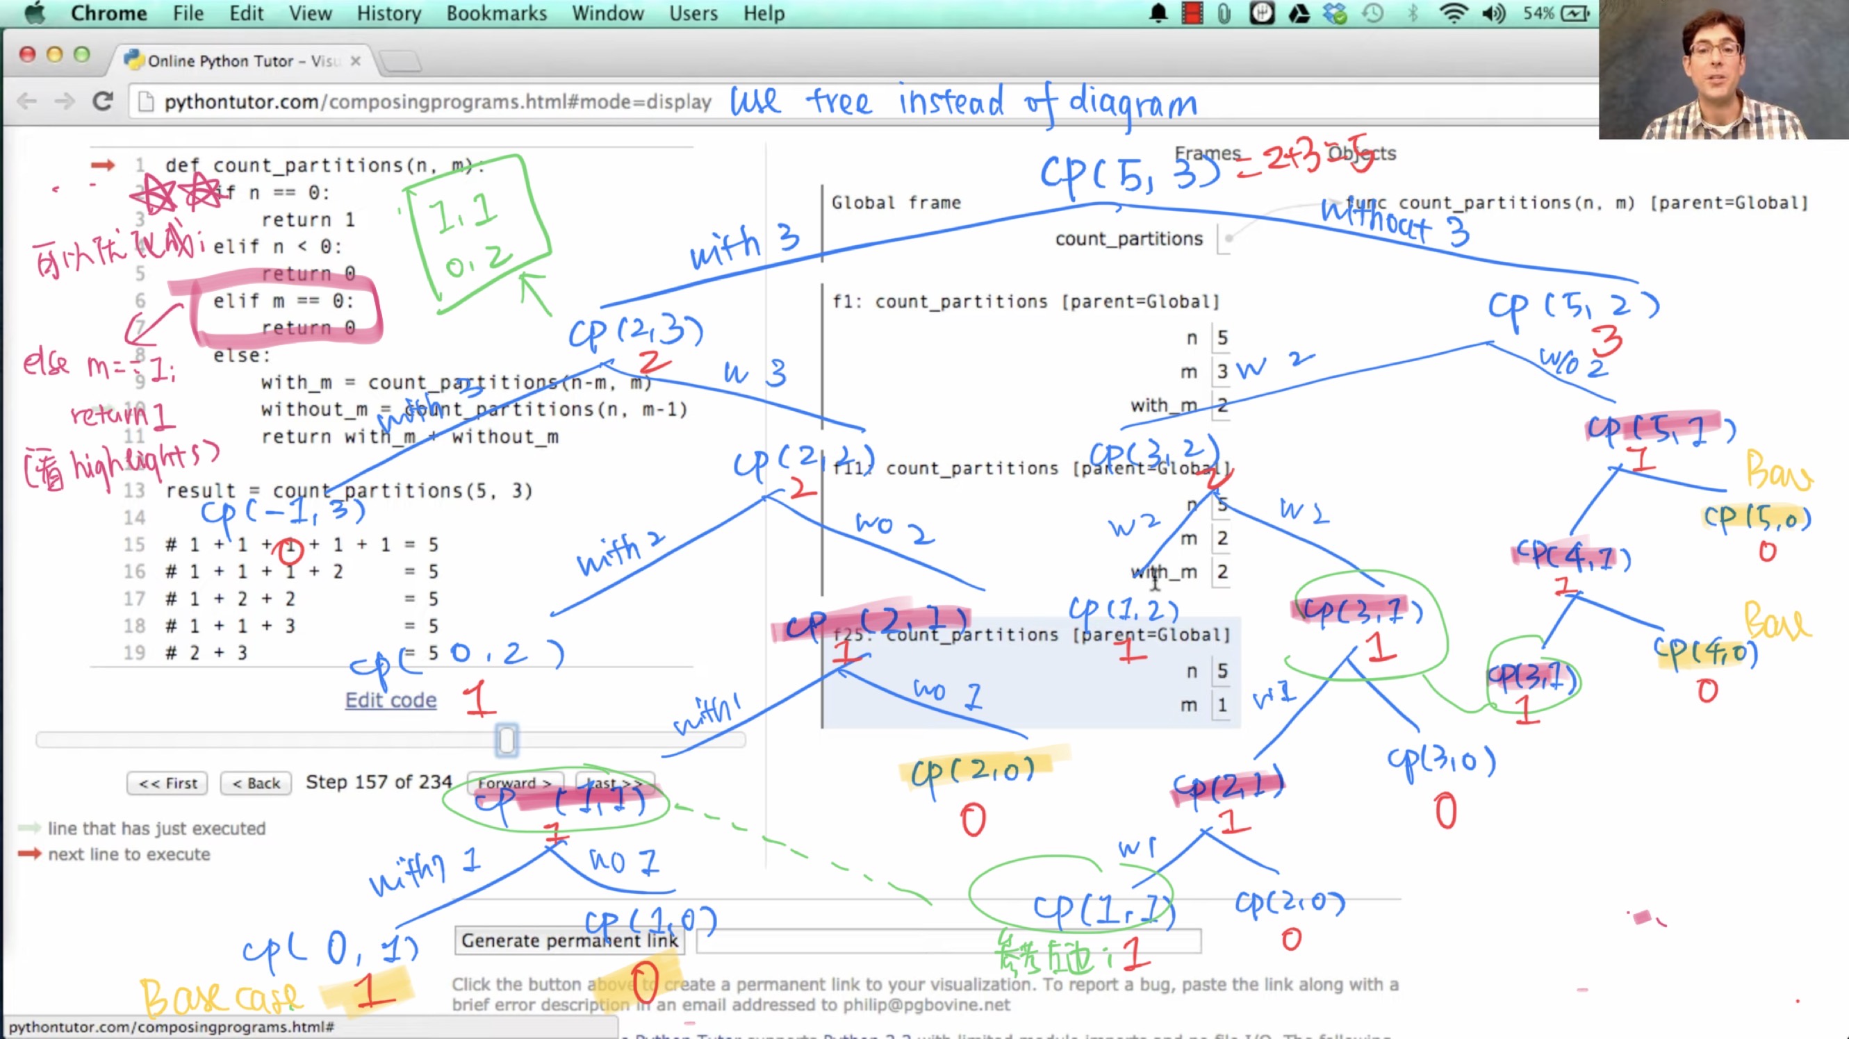Open the History menu
Image resolution: width=1849 pixels, height=1039 pixels.
tap(388, 13)
